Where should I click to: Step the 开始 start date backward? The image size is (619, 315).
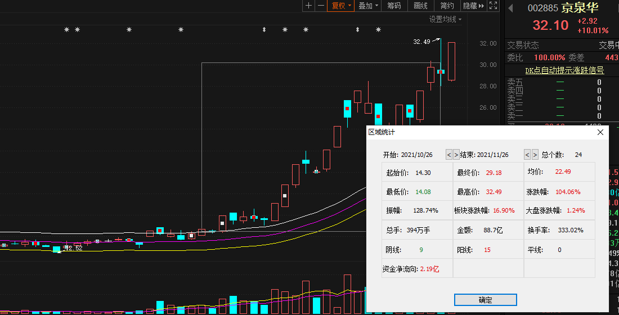[448, 155]
